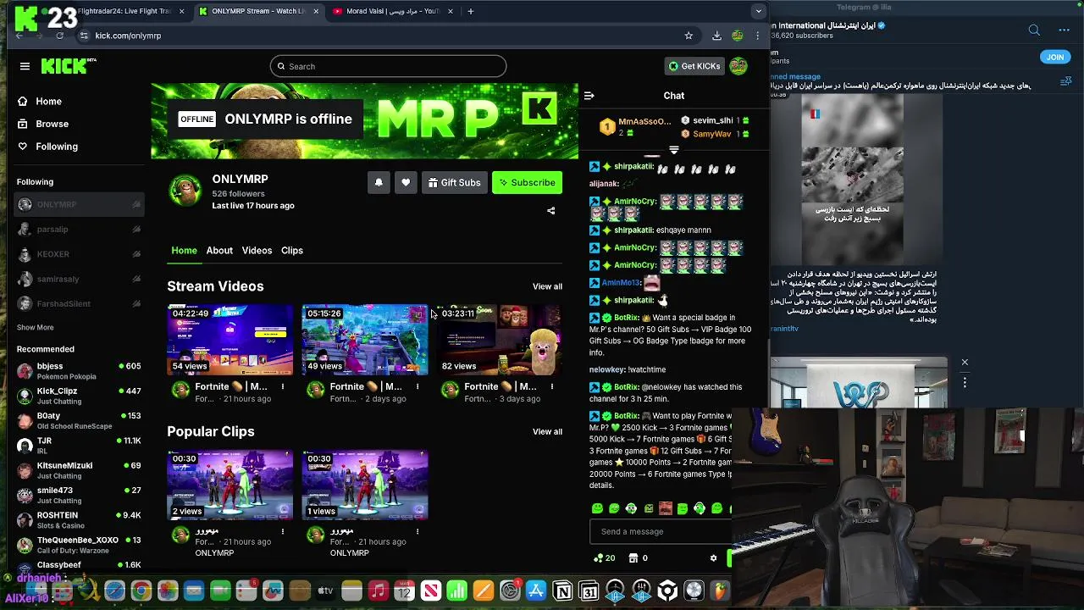Open options for the 03:23:11 stream video

point(552,386)
